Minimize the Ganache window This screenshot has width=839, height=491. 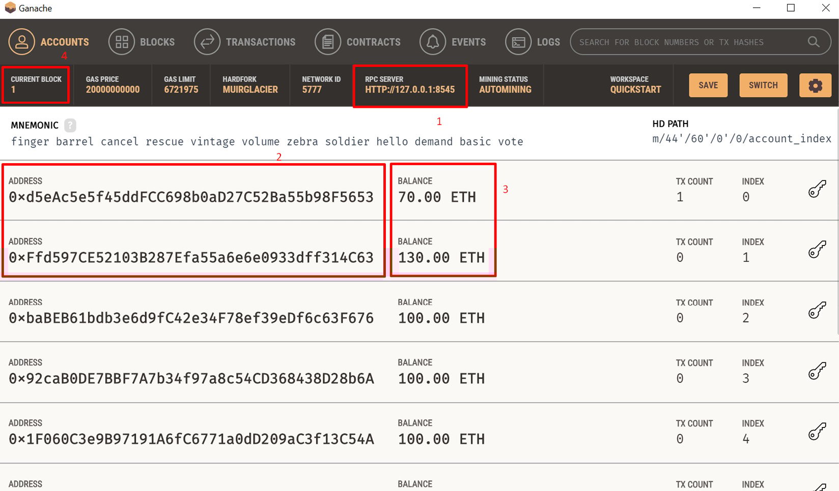pos(757,8)
